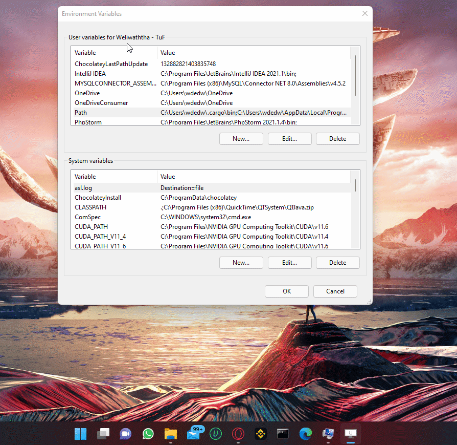Image resolution: width=457 pixels, height=445 pixels.
Task: Click Delete under User variables
Action: tap(338, 139)
